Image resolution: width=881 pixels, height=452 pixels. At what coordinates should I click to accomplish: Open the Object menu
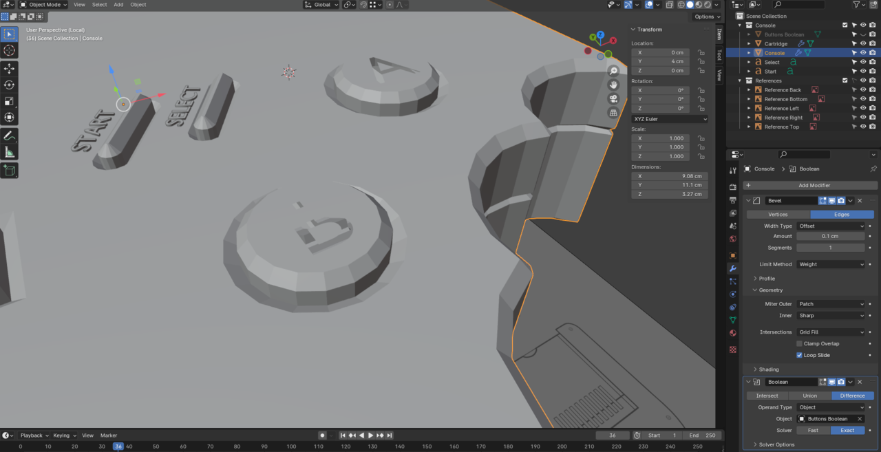pyautogui.click(x=138, y=5)
